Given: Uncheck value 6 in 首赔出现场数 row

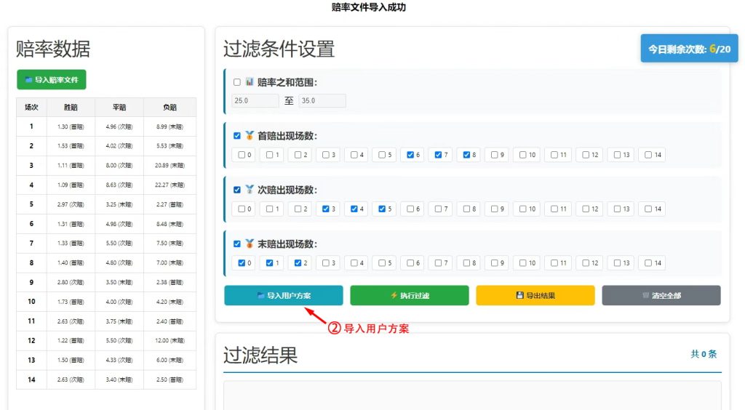Looking at the screenshot, I should tap(411, 155).
